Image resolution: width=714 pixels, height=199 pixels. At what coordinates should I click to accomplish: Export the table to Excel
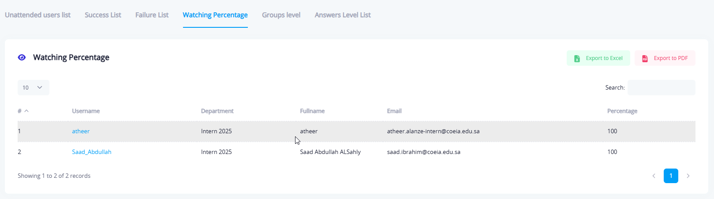click(598, 58)
